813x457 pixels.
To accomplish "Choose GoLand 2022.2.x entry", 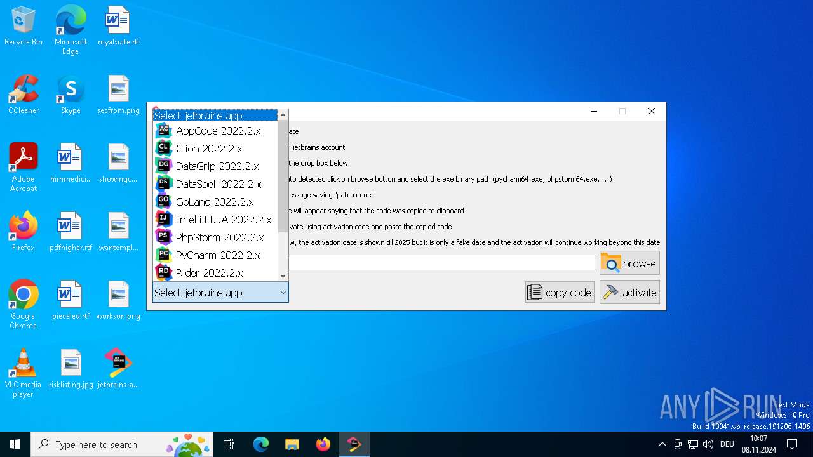I will [215, 202].
